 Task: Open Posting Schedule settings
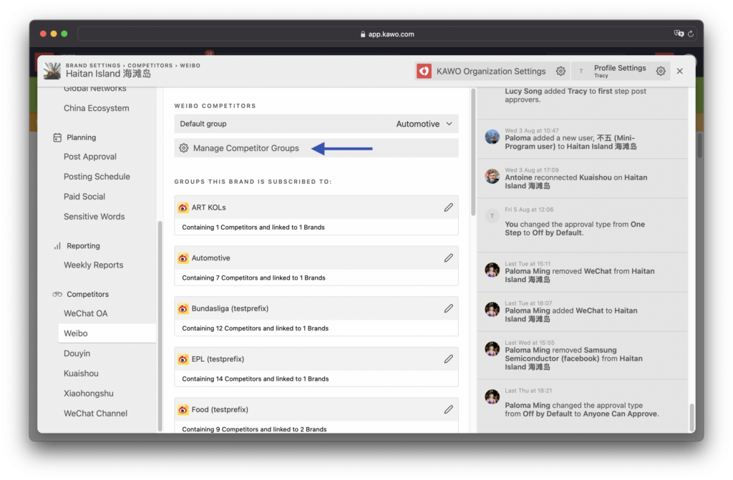97,177
